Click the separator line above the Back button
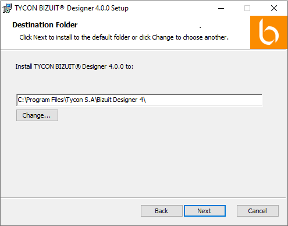 point(143,198)
